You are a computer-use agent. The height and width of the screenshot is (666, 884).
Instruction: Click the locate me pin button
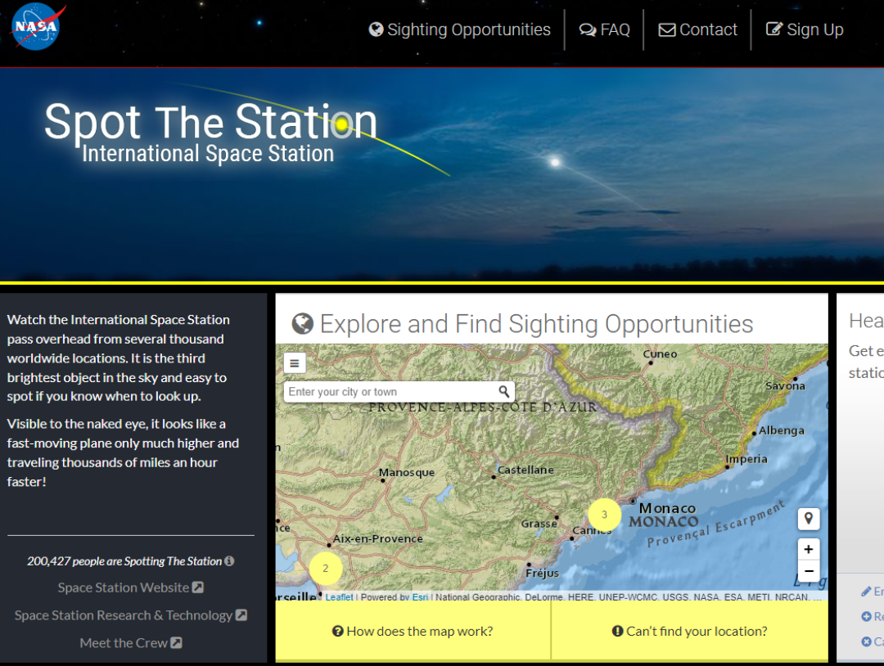click(809, 519)
